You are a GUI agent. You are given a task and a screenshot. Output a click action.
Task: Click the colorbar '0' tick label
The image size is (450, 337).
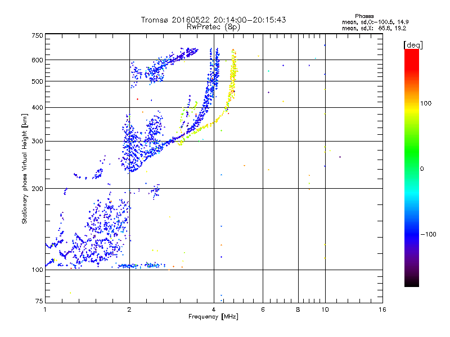point(422,169)
